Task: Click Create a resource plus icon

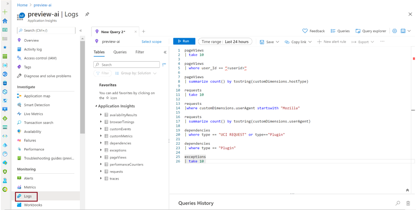Action: pos(5,12)
